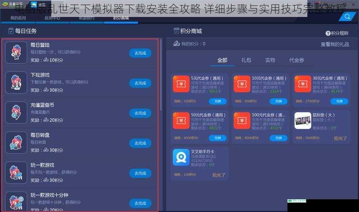
Task: Select the 全部 filter tab
Action: [222, 60]
